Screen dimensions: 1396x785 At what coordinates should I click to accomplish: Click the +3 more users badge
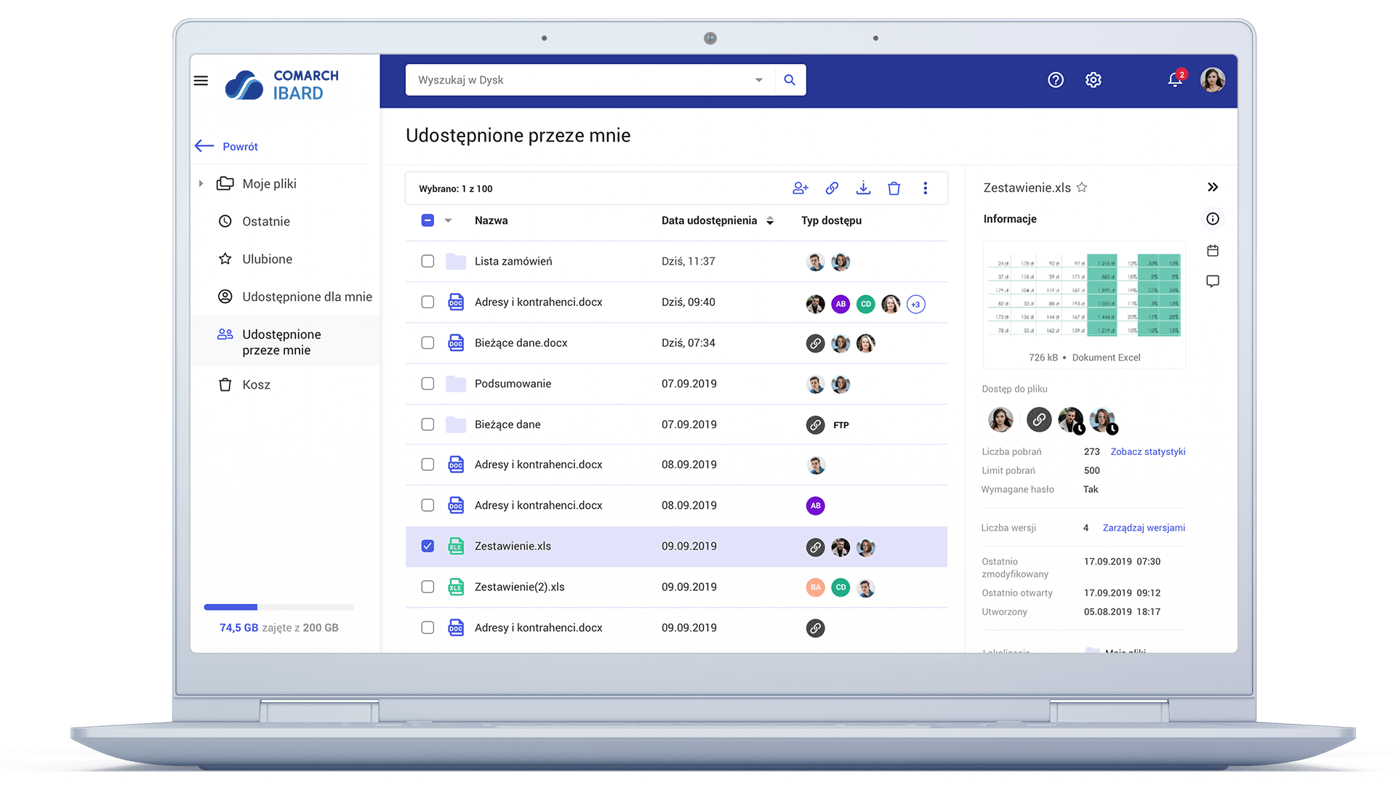pos(916,305)
